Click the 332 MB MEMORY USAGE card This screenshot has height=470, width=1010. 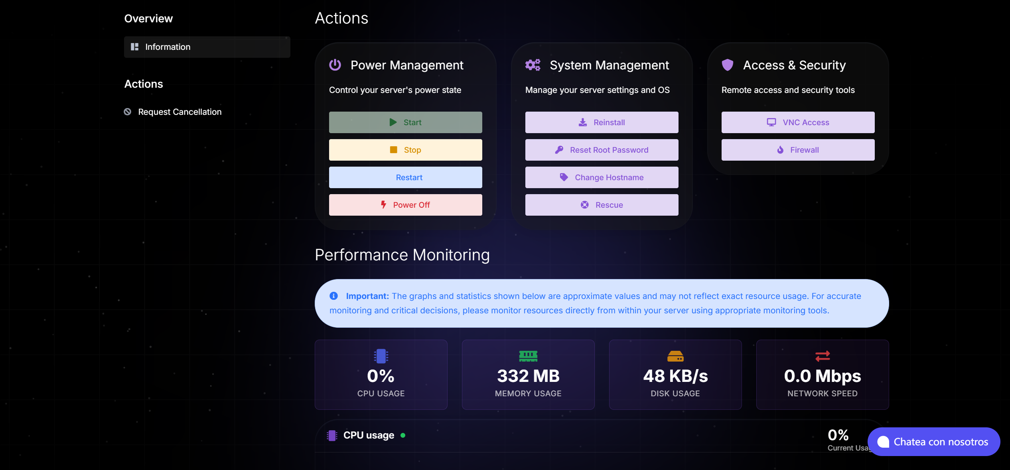click(x=528, y=375)
